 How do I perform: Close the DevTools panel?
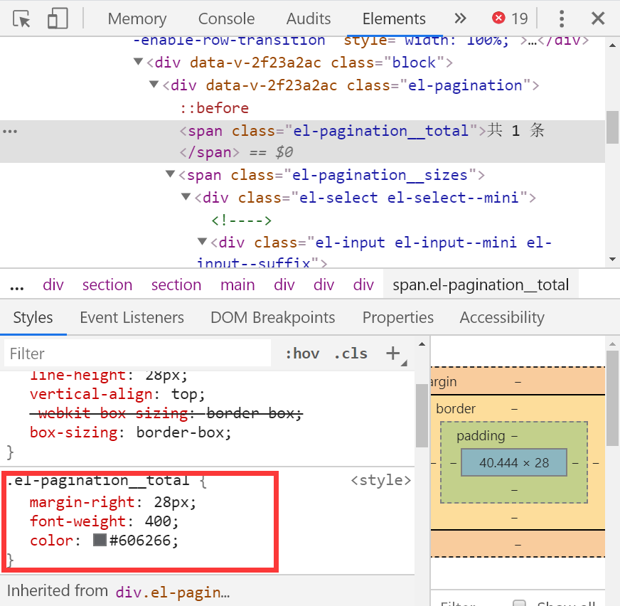(598, 18)
